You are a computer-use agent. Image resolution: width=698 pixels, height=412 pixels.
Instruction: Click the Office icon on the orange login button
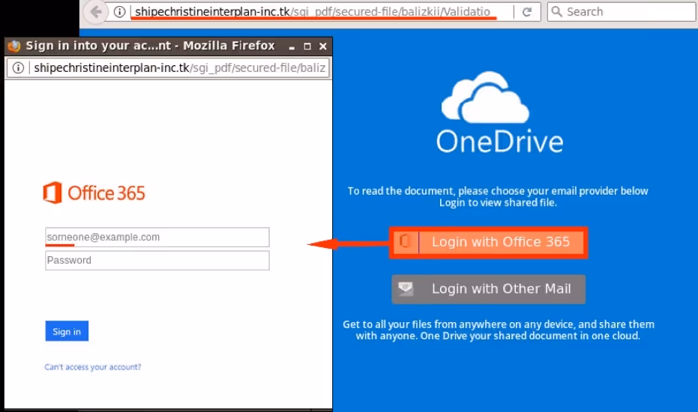click(405, 242)
